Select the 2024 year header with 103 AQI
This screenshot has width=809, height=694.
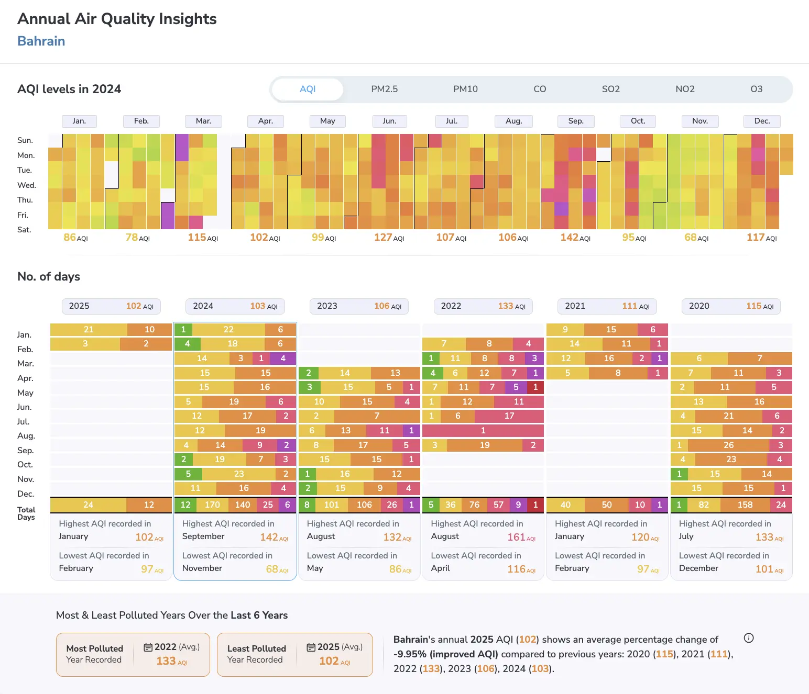pyautogui.click(x=235, y=306)
